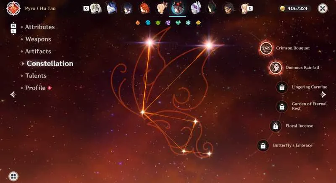The image size is (336, 183).
Task: Filter characters by the purple Electro element icon
Action: pyautogui.click(x=168, y=23)
